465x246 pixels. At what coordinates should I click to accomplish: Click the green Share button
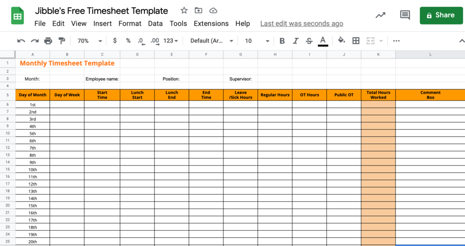[441, 15]
